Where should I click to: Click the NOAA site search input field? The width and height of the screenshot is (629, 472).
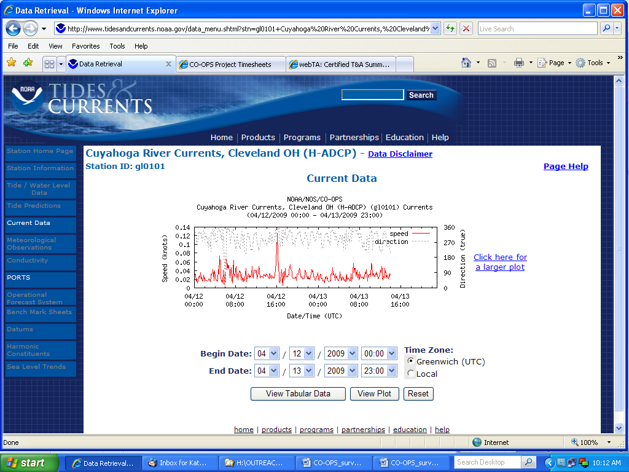(373, 95)
